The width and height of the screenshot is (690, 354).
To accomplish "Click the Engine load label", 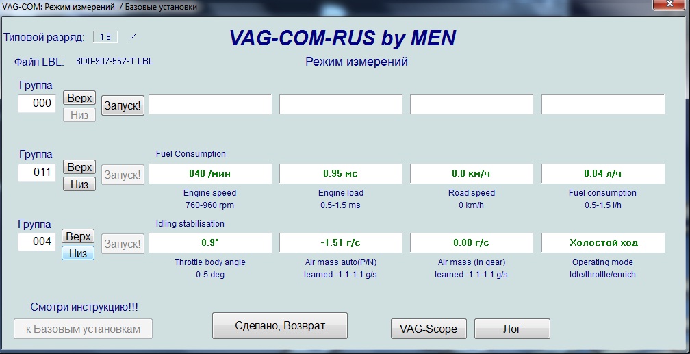I will [x=341, y=193].
